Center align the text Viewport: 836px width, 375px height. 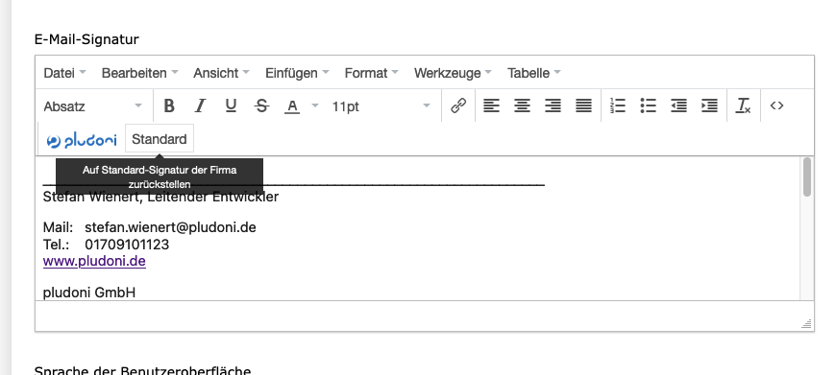pyautogui.click(x=522, y=105)
